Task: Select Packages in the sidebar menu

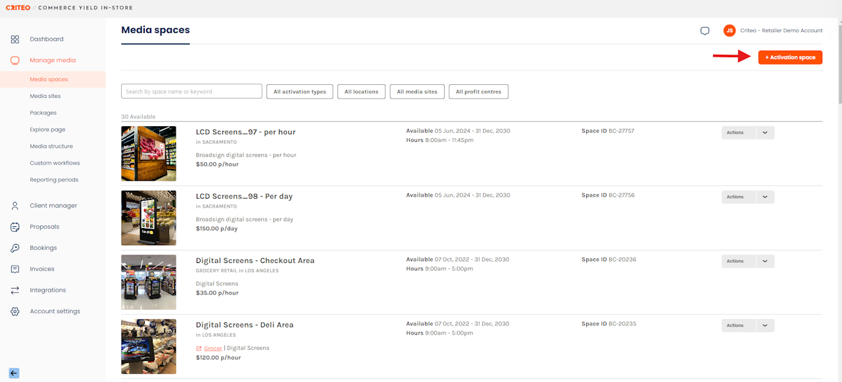Action: point(43,113)
